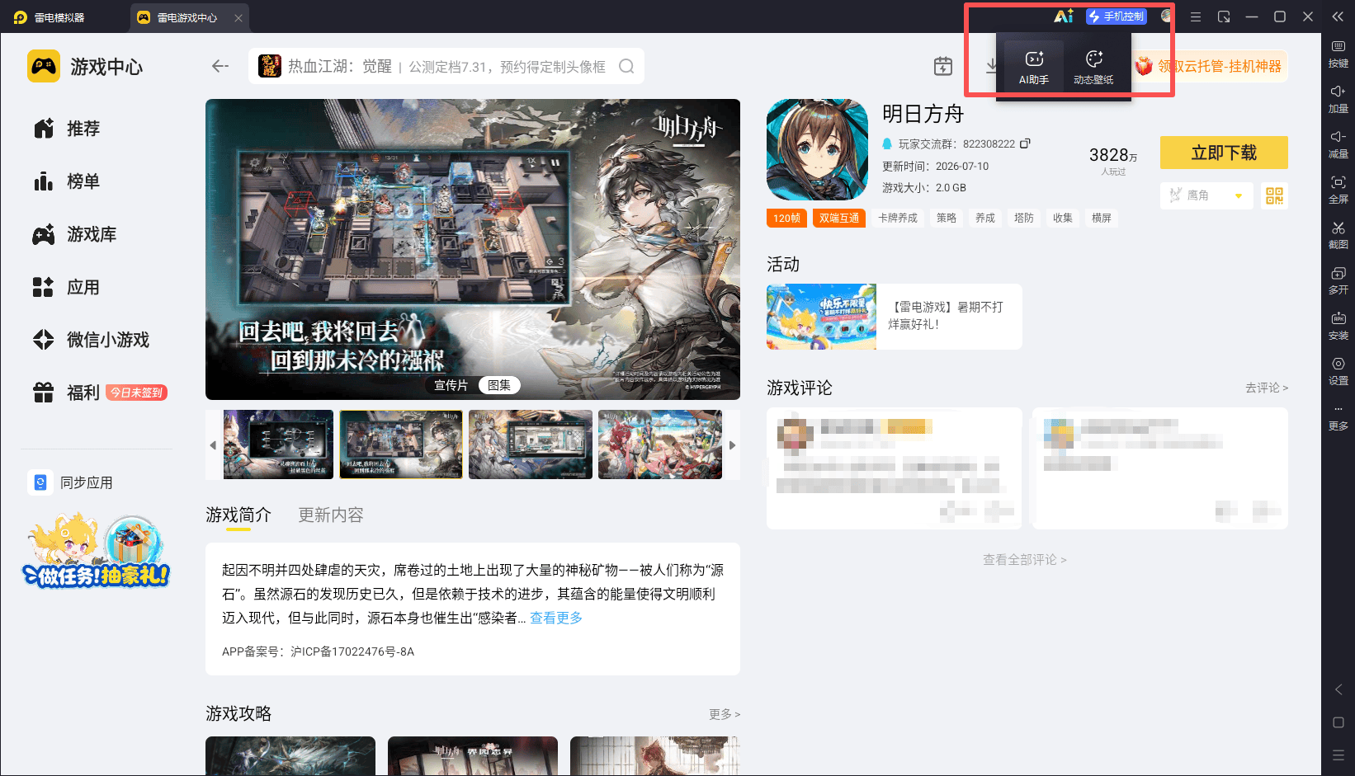Switch to the 游戏简介 tab
This screenshot has height=776, width=1355.
point(238,515)
